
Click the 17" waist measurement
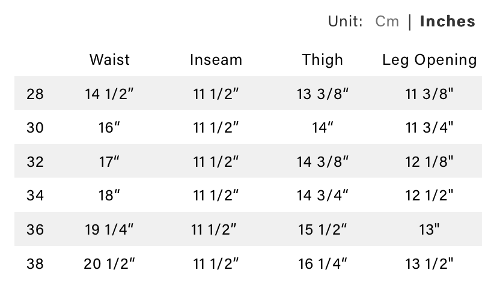[x=109, y=161]
